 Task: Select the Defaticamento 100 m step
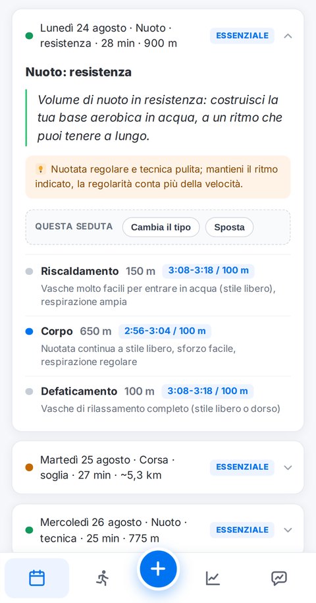158,399
